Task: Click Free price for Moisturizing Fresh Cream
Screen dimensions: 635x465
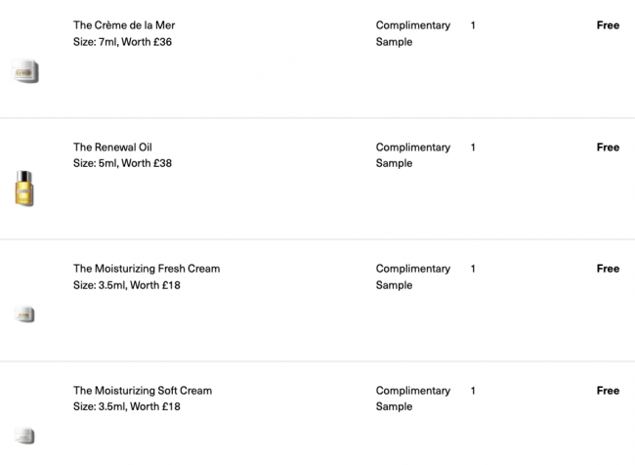Action: [608, 269]
